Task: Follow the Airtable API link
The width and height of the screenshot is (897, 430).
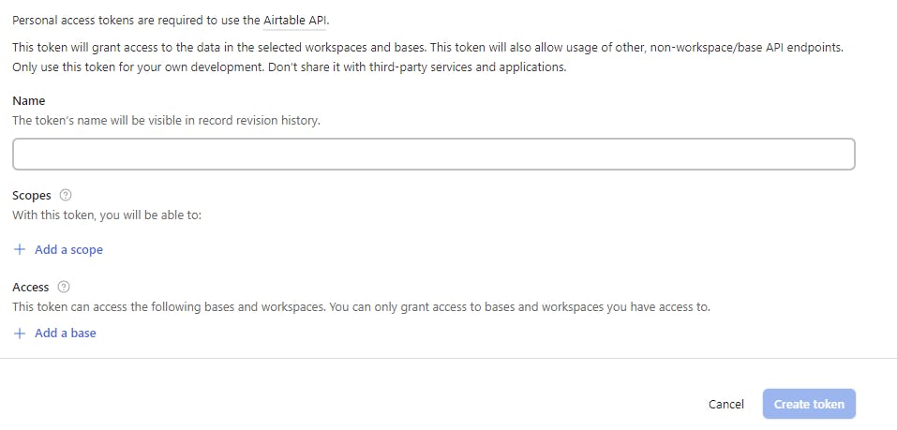Action: pos(295,21)
